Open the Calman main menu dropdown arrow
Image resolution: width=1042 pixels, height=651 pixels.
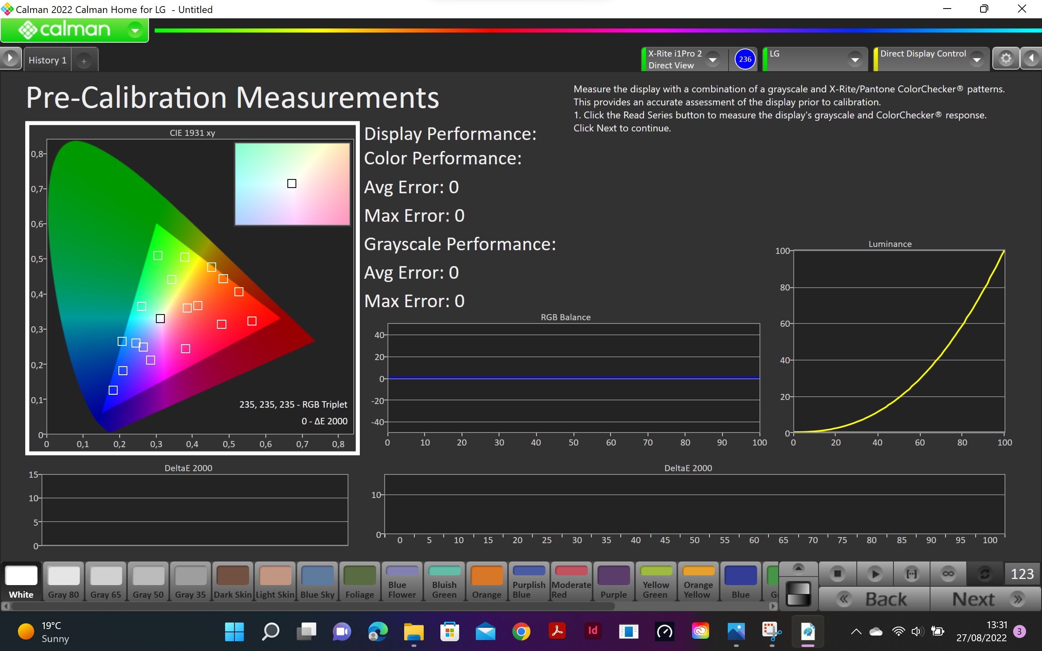pos(135,30)
